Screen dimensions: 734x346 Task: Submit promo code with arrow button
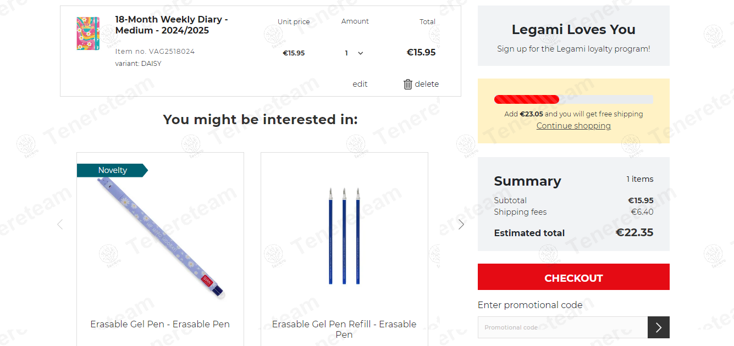[x=658, y=328]
